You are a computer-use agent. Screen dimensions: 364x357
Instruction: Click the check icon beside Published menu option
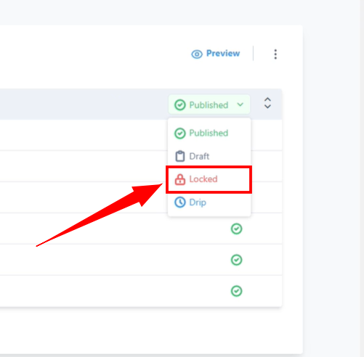pos(180,134)
